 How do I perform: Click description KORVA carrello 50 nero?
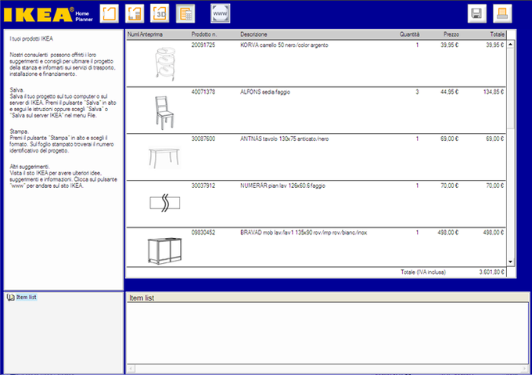pyautogui.click(x=284, y=45)
